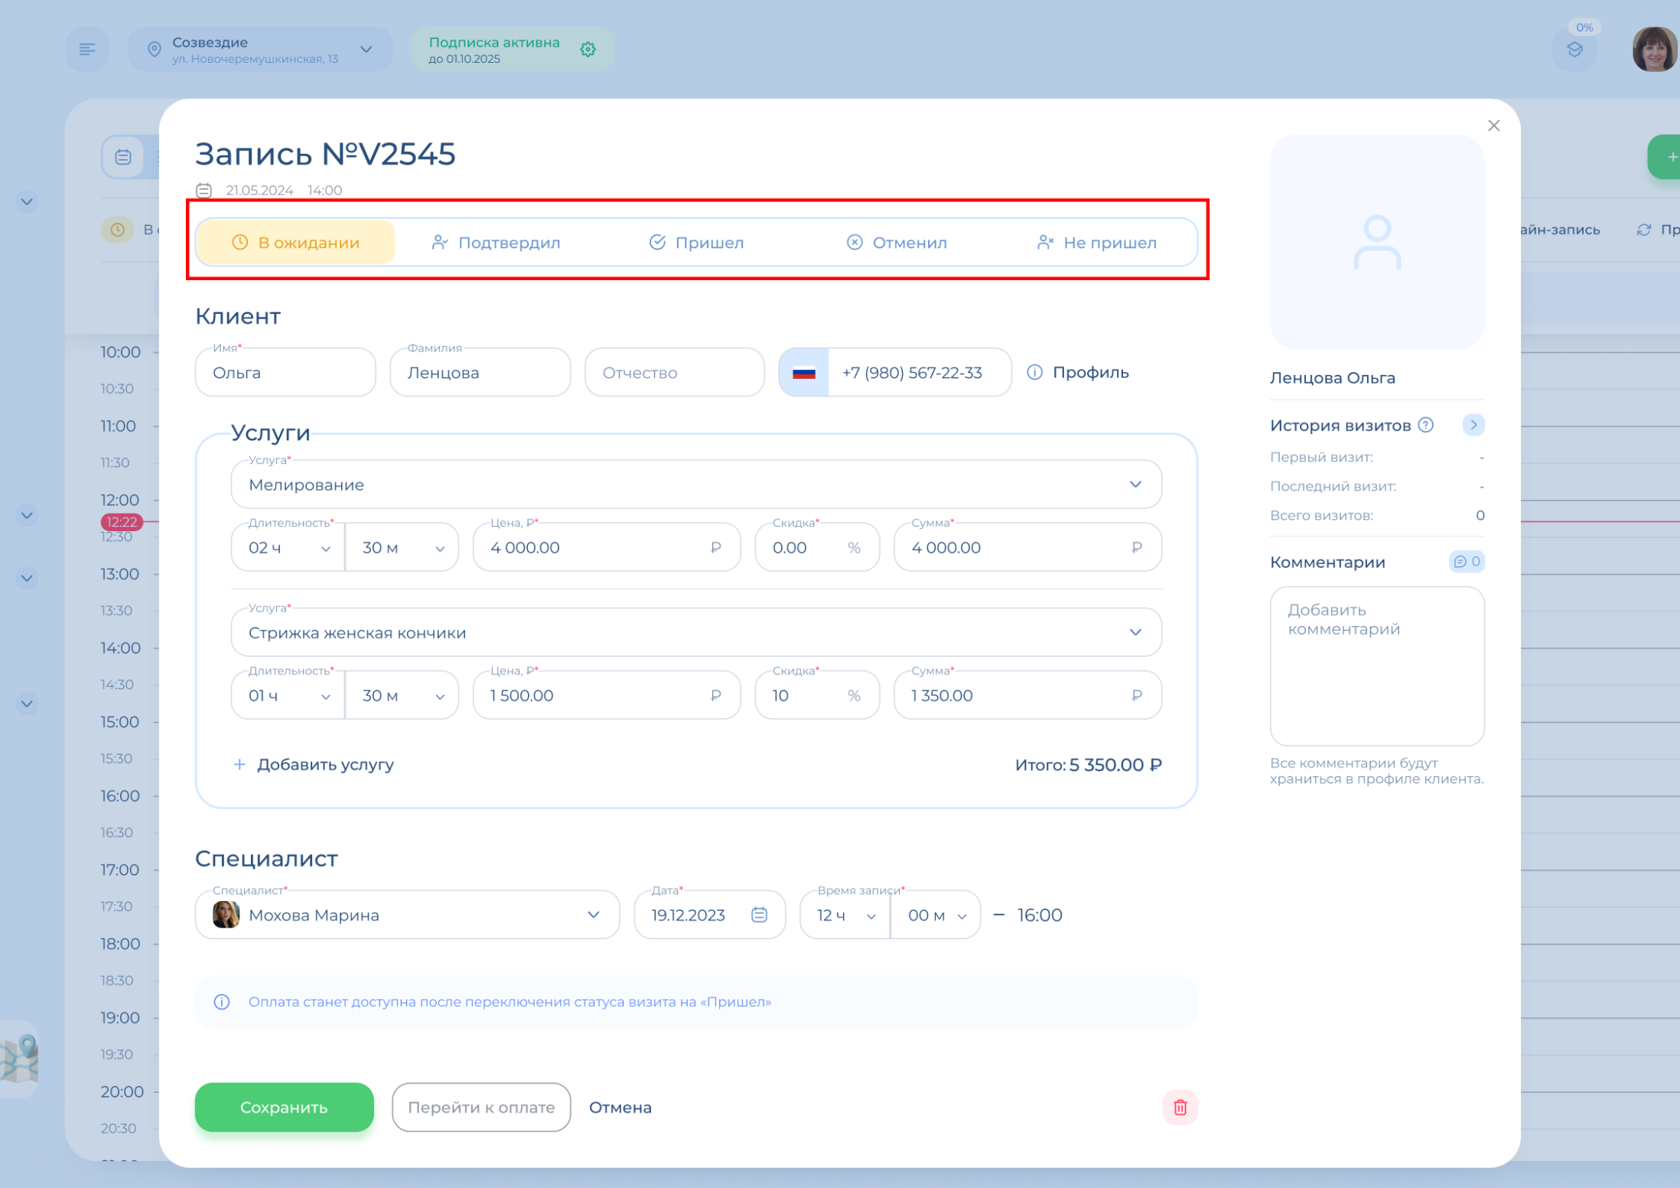The image size is (1680, 1188).
Task: Expand the Мелирование service dropdown
Action: tap(1135, 485)
